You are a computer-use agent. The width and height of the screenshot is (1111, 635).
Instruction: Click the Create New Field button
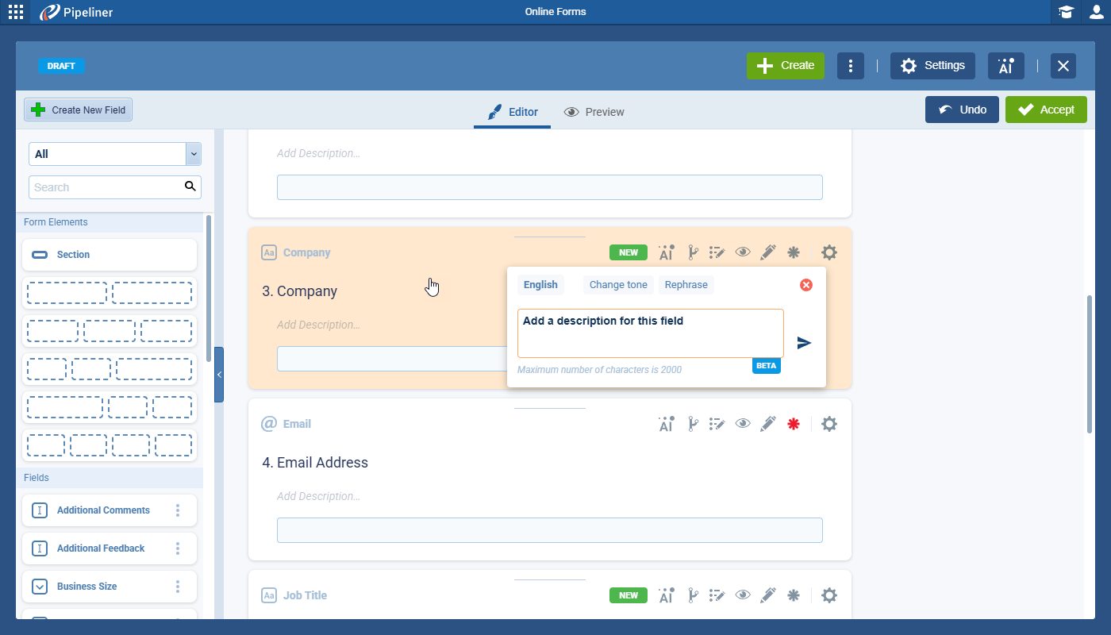(78, 110)
